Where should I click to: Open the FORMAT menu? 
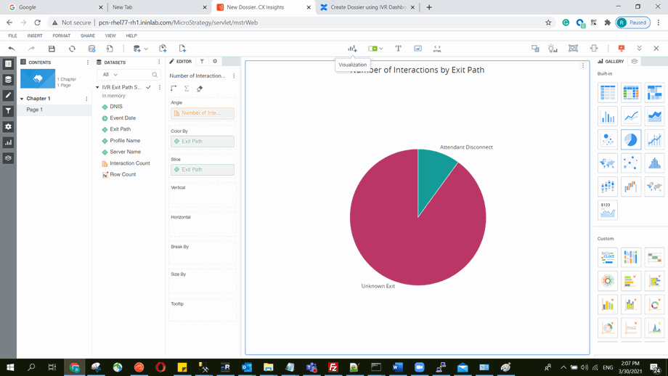pyautogui.click(x=61, y=36)
